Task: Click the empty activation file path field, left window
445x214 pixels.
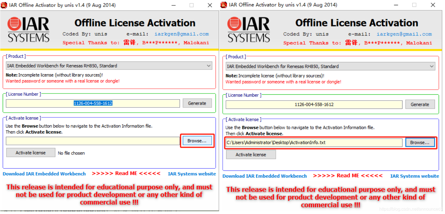Action: (x=93, y=141)
